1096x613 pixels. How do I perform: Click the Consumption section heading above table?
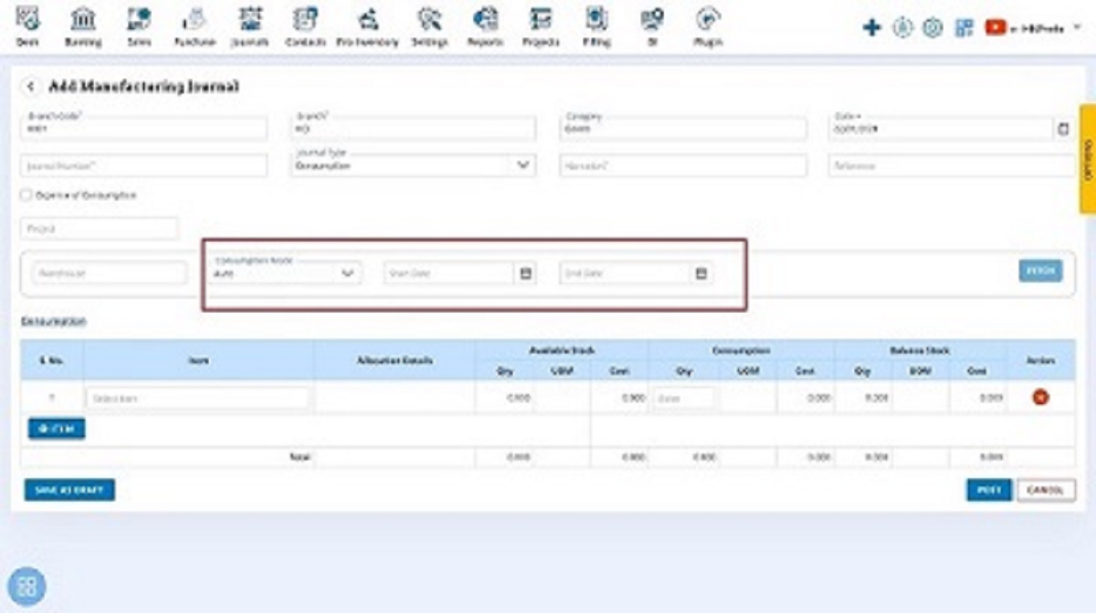point(53,321)
